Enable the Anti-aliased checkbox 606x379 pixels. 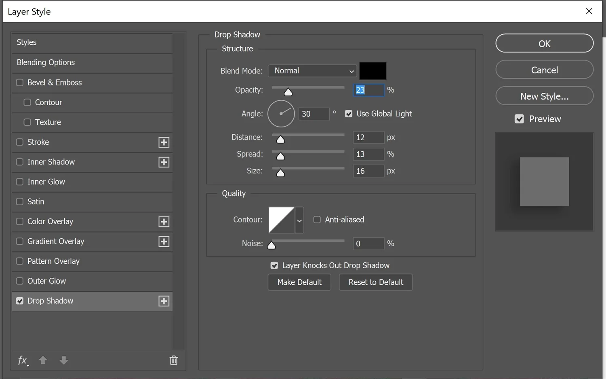(x=317, y=220)
